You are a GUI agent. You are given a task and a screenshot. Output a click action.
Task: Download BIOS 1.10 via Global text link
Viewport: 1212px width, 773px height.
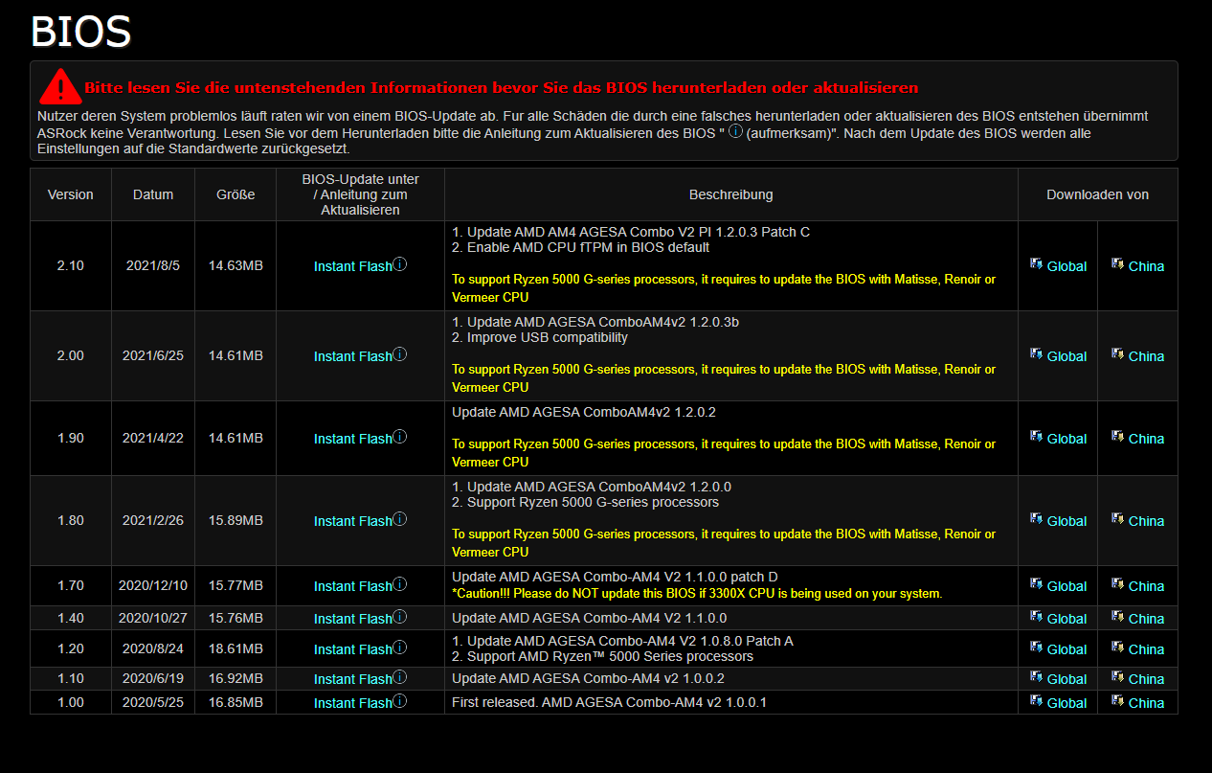click(x=1066, y=679)
